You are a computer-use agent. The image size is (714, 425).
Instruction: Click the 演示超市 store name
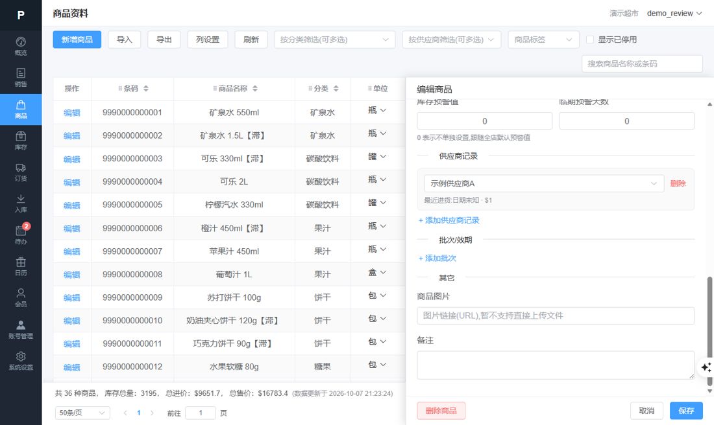click(624, 13)
